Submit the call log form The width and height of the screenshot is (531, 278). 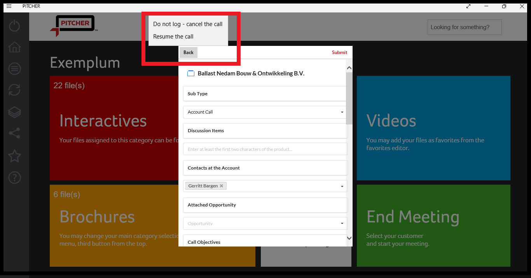339,52
